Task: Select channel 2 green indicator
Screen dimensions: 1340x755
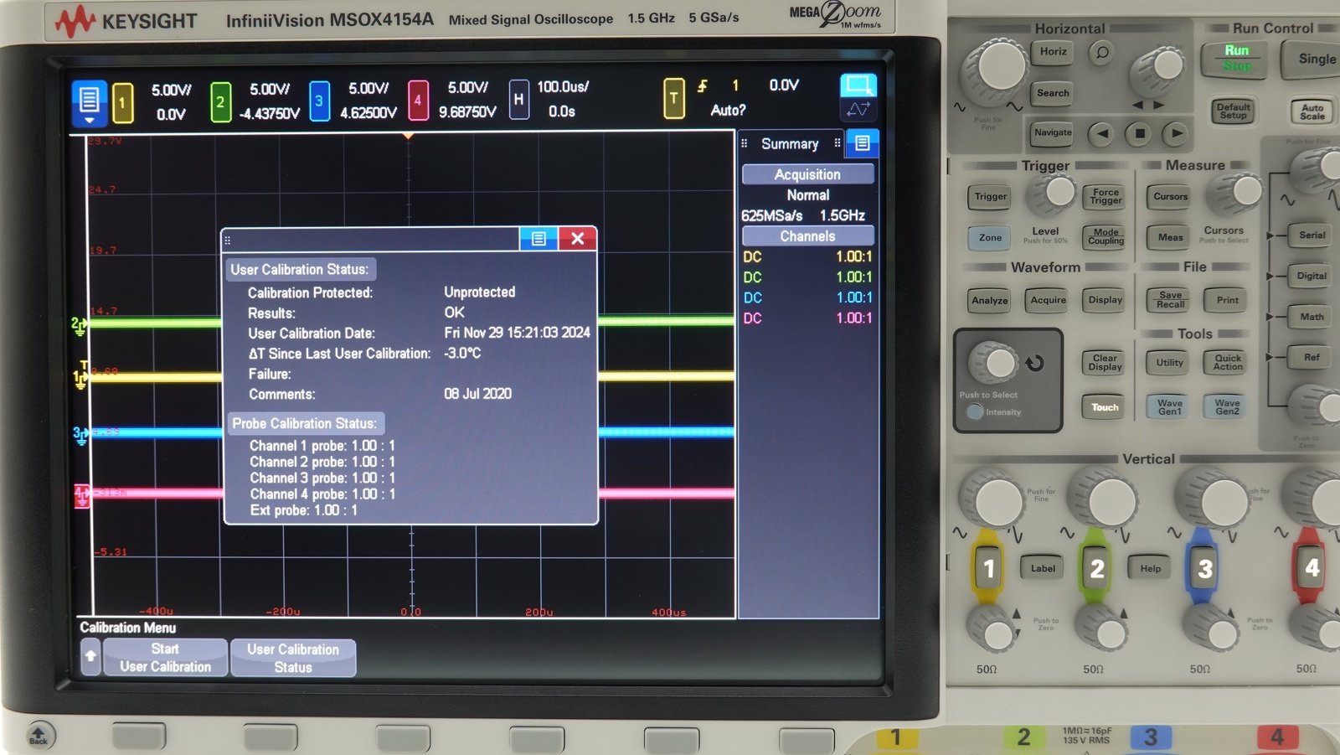Action: pos(220,102)
